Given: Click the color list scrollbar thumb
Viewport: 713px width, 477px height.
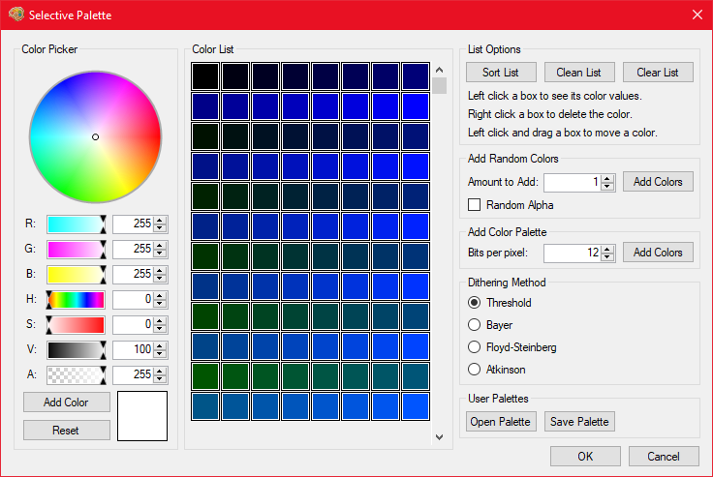Looking at the screenshot, I should click(439, 86).
